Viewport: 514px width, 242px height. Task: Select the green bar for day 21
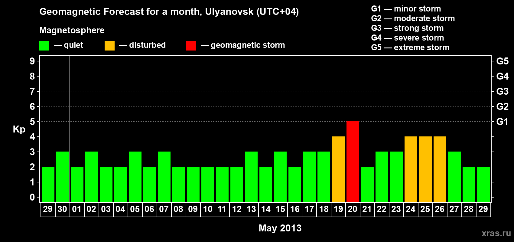[367, 184]
